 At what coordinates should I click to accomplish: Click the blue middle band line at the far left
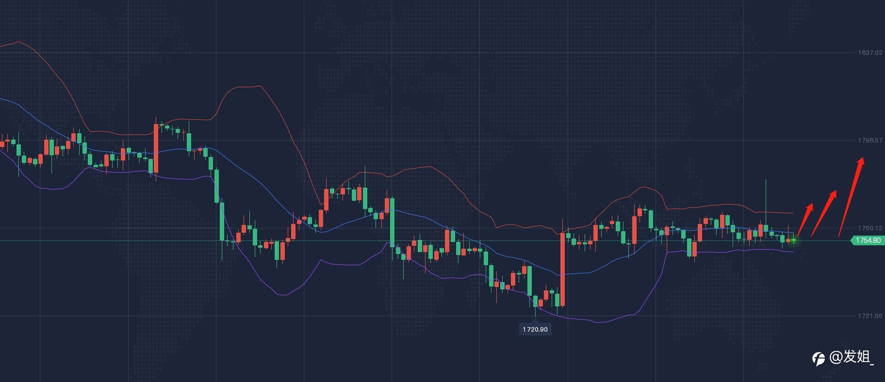[x=7, y=100]
